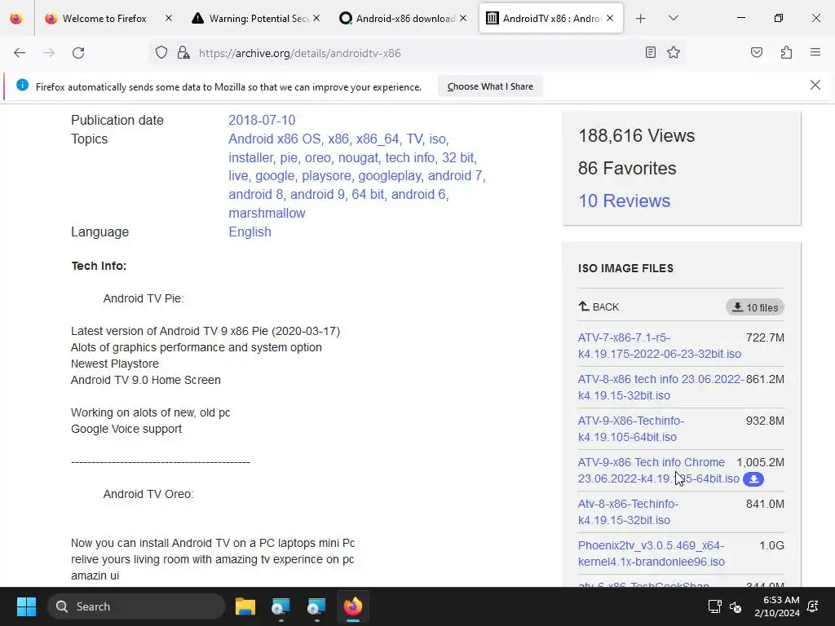The width and height of the screenshot is (835, 626).
Task: Close the AndroidTV x86 tab
Action: (x=610, y=18)
